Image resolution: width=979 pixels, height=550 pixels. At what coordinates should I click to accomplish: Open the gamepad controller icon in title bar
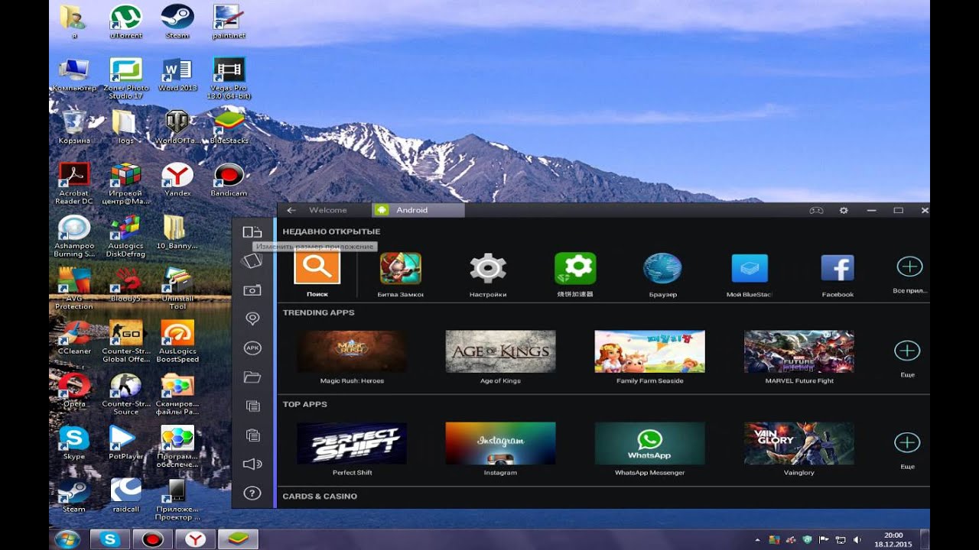(816, 210)
